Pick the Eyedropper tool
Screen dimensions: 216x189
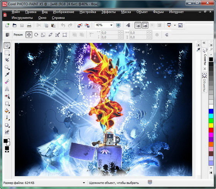(x=7, y=75)
